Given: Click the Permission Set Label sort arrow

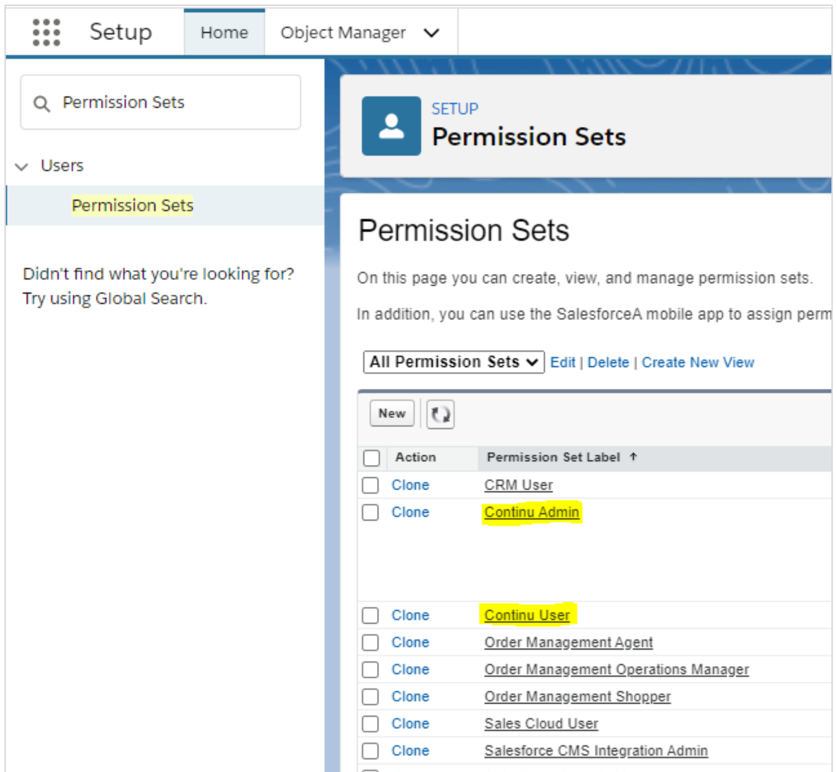Looking at the screenshot, I should pyautogui.click(x=633, y=457).
